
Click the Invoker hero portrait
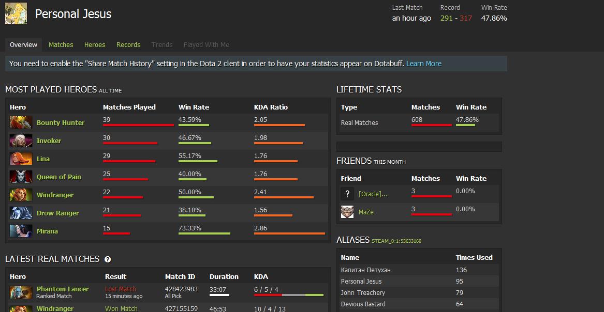pos(21,141)
